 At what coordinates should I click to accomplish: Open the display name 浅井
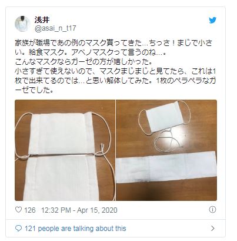(42, 19)
